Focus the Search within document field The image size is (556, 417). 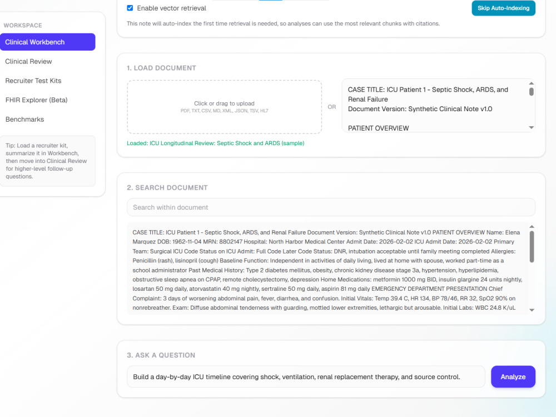[331, 207]
